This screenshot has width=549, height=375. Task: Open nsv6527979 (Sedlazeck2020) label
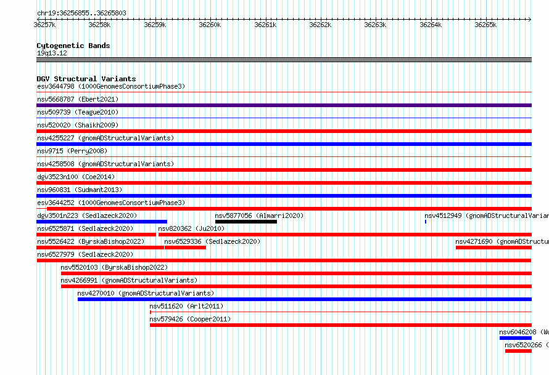click(85, 254)
